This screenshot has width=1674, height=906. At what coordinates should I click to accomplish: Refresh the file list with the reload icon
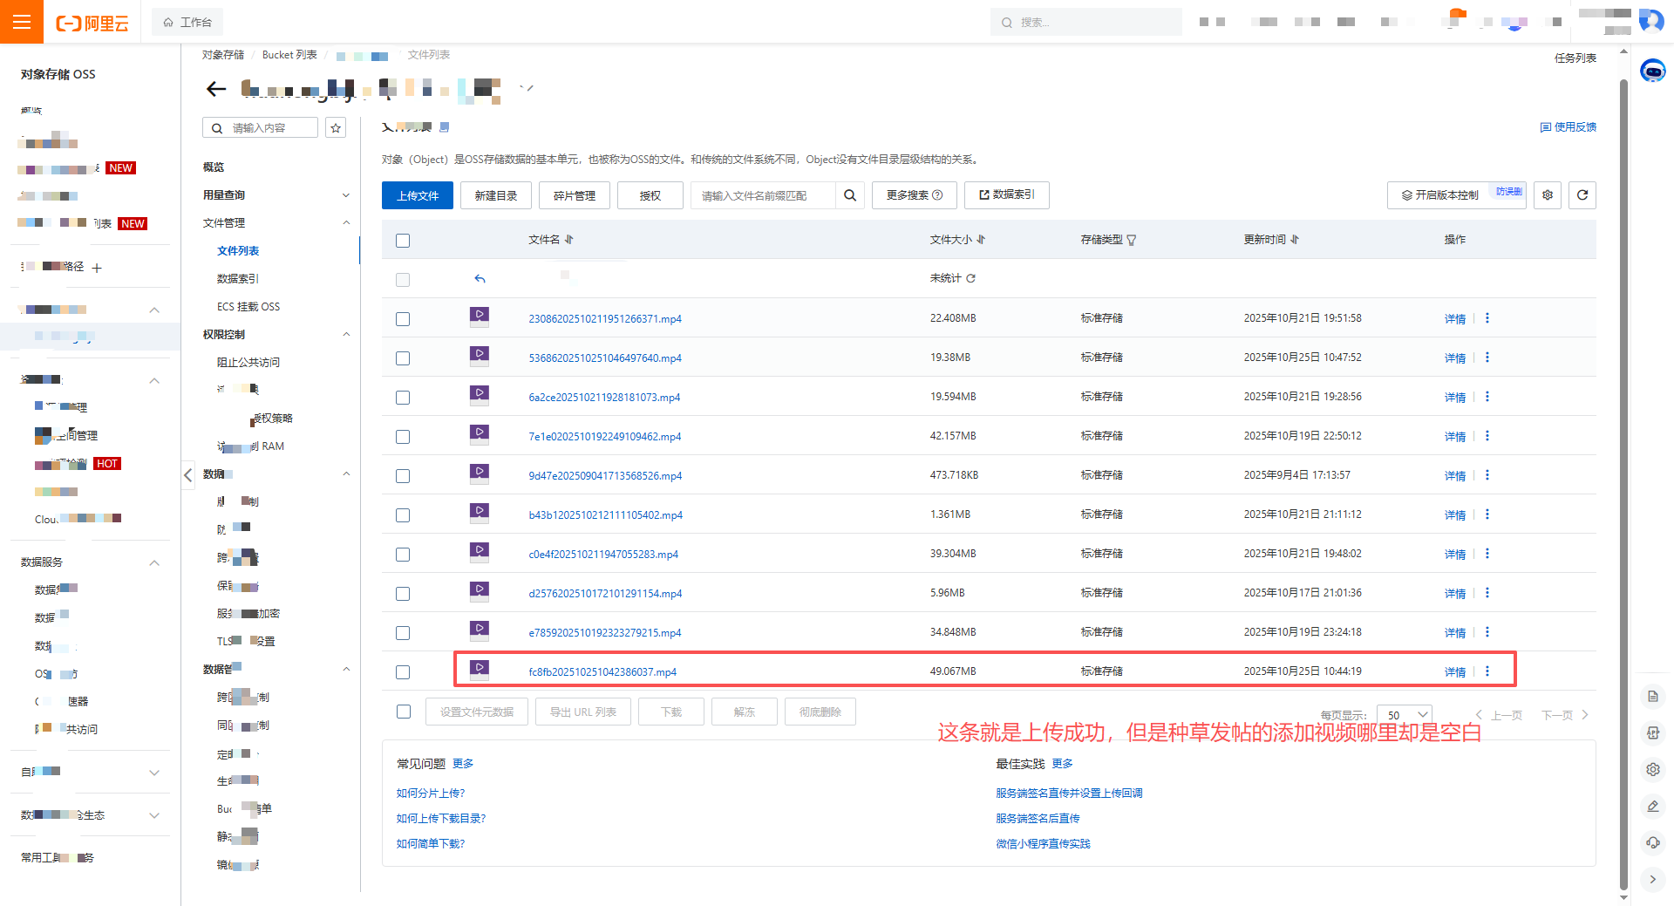point(1582,195)
